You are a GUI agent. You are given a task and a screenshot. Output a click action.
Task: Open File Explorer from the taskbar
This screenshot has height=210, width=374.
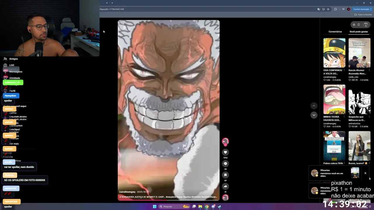click(x=200, y=206)
